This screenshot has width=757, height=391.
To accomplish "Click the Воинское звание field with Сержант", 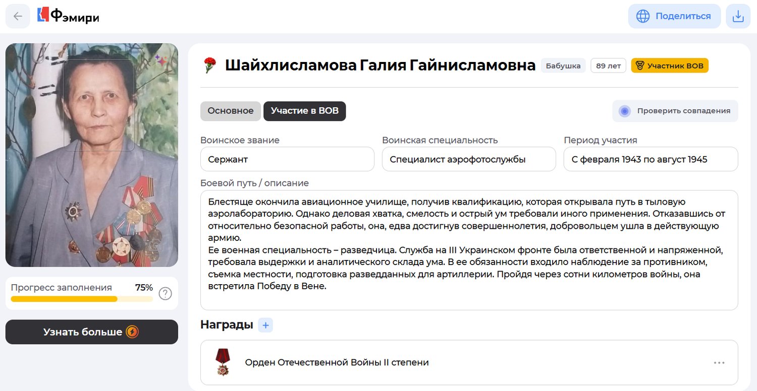I will (287, 159).
